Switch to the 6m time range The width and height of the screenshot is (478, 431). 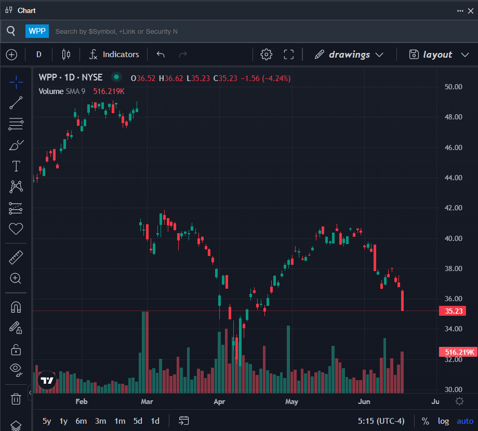click(x=81, y=421)
